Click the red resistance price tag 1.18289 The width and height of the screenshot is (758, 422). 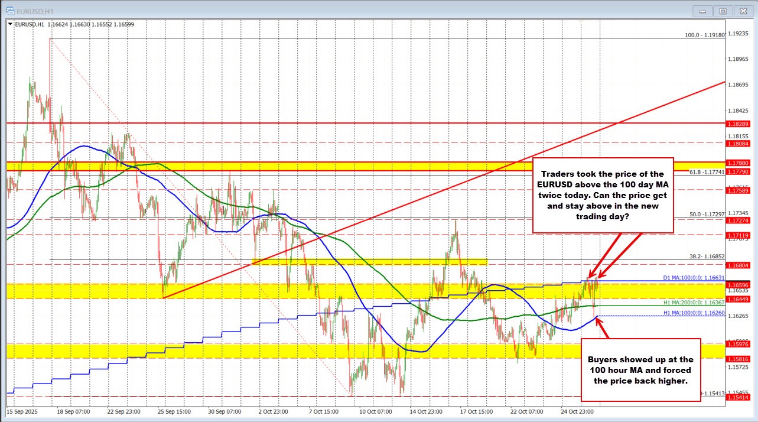tap(737, 124)
